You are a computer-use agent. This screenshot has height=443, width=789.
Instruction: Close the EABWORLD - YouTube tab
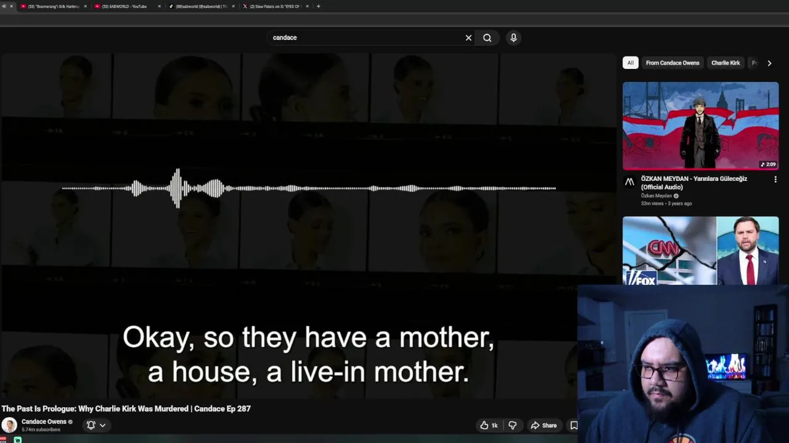[x=160, y=6]
